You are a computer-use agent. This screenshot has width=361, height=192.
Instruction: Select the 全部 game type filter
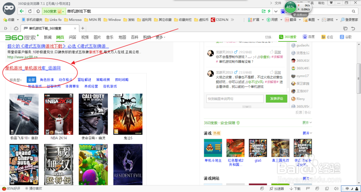pyautogui.click(x=31, y=80)
